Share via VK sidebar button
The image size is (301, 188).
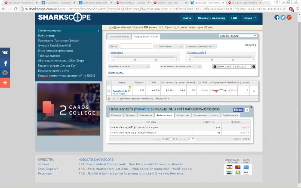(x=5, y=53)
